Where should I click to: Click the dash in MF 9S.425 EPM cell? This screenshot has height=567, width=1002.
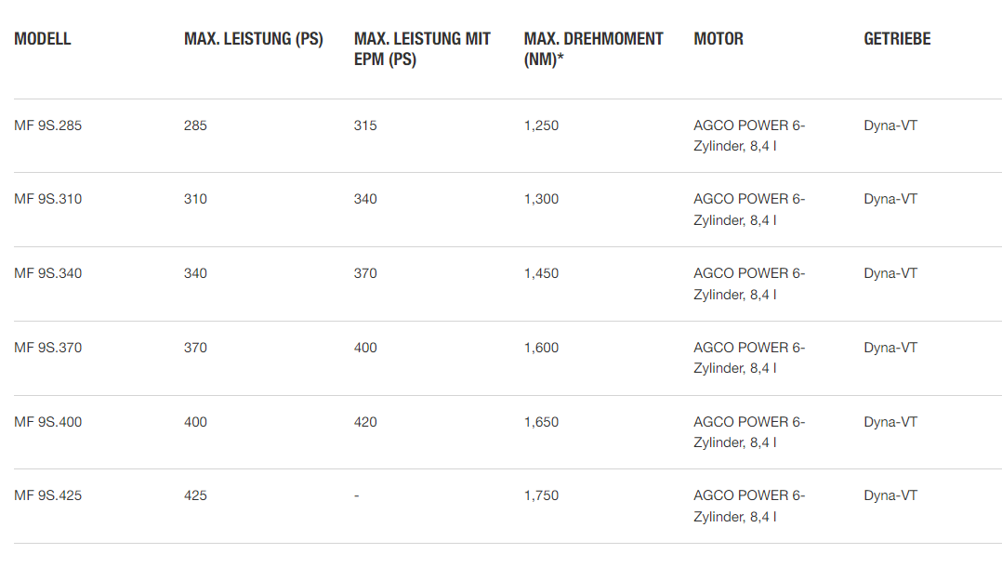tap(357, 496)
